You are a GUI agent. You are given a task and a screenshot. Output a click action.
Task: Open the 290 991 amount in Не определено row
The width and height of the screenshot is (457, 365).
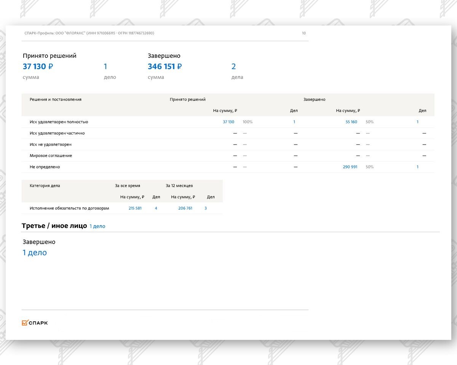(x=350, y=167)
